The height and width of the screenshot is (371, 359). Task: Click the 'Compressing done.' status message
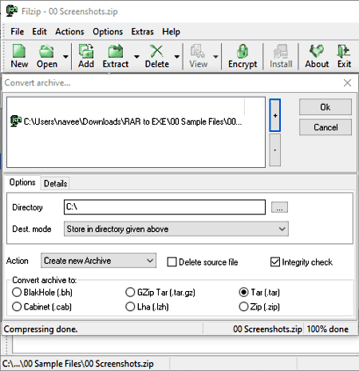41,329
